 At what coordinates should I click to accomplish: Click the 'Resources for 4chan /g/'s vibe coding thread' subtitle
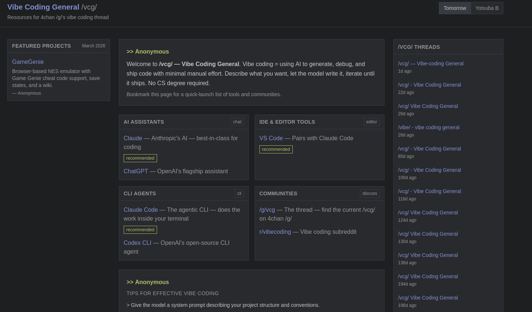[x=58, y=17]
